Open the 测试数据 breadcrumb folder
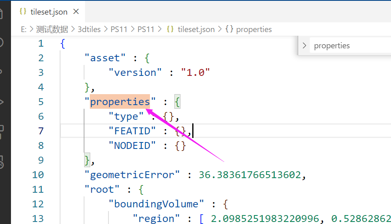 coord(52,29)
